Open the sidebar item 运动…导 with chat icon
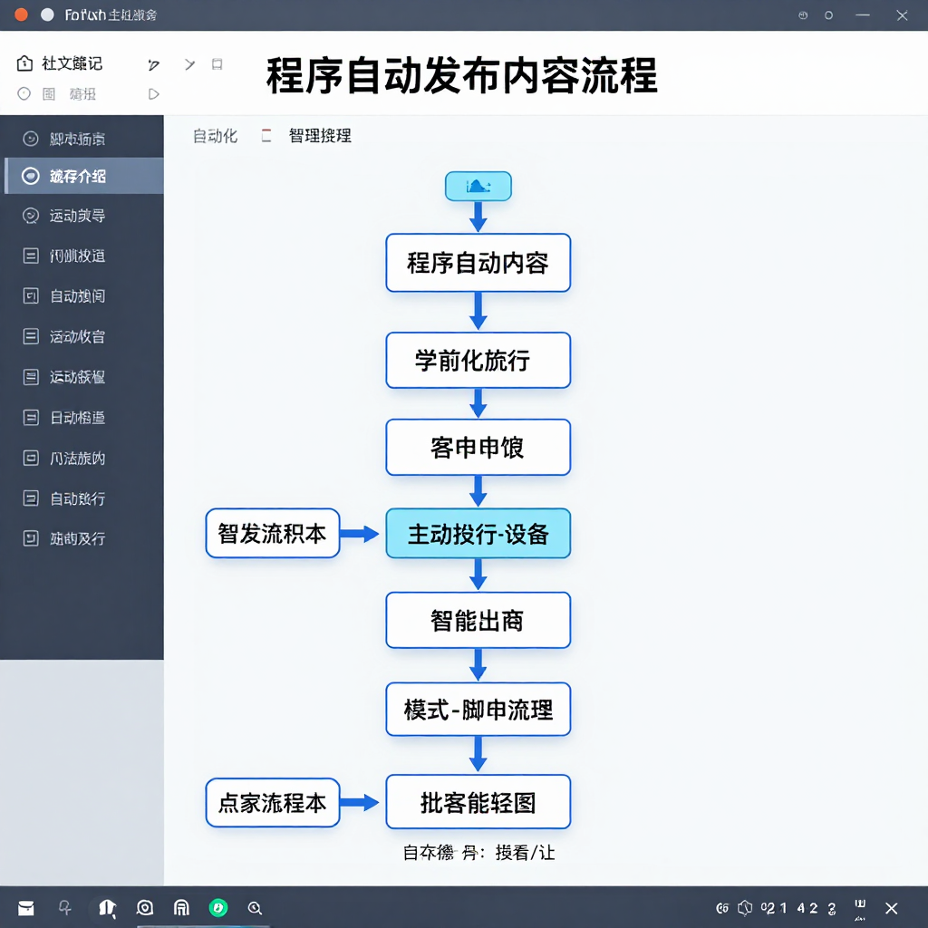 (x=83, y=216)
